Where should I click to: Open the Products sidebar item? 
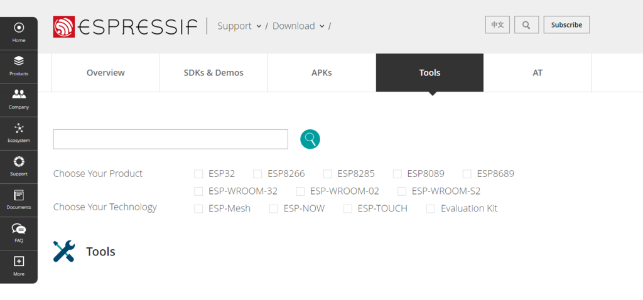18,67
